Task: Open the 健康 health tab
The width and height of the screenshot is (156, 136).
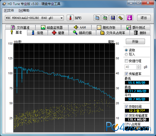Action: click(58, 33)
